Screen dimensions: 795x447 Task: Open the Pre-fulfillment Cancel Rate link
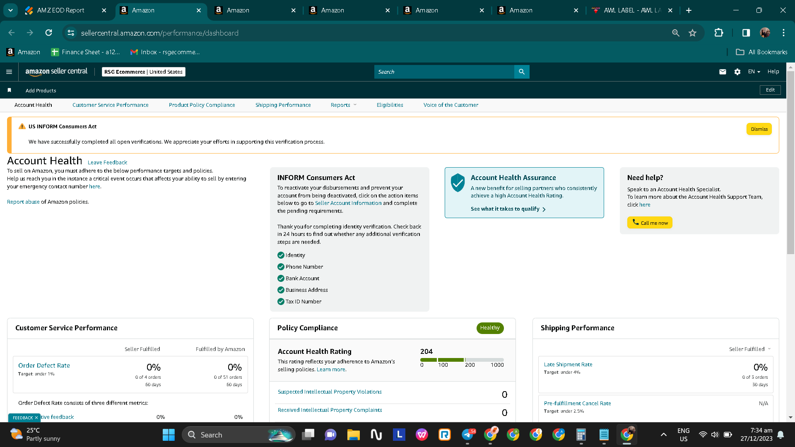577,404
